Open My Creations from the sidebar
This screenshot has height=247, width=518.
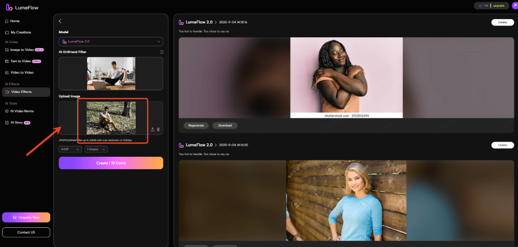pyautogui.click(x=21, y=32)
